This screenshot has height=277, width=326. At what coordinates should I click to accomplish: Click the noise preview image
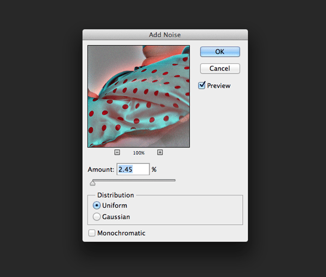click(x=139, y=96)
